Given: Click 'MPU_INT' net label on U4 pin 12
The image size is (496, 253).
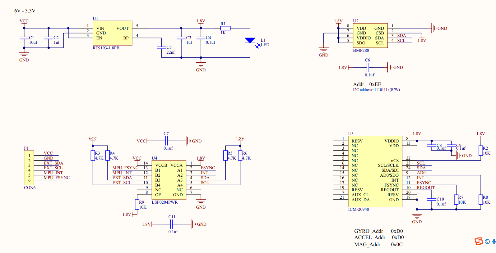Looking at the screenshot, I should [x=122, y=173].
